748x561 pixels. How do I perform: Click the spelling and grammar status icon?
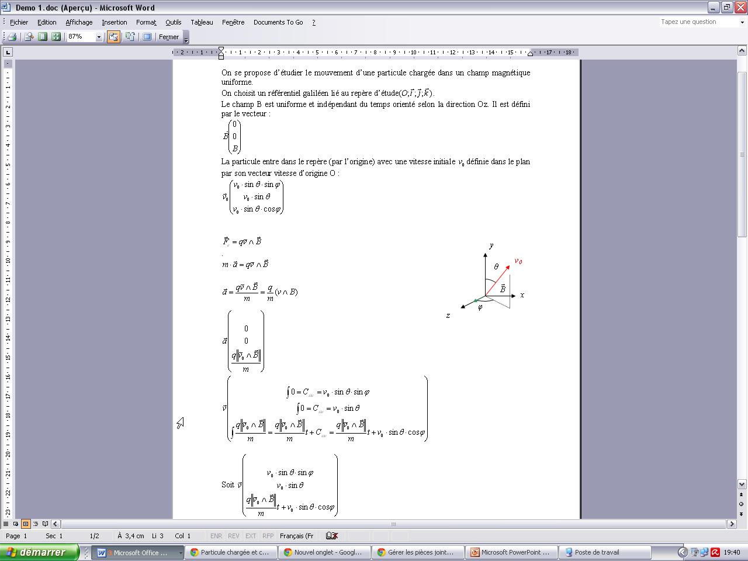click(x=332, y=536)
